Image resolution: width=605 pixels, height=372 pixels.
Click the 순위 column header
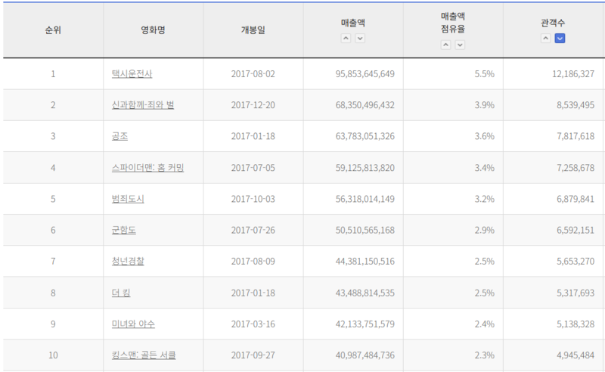coord(53,30)
